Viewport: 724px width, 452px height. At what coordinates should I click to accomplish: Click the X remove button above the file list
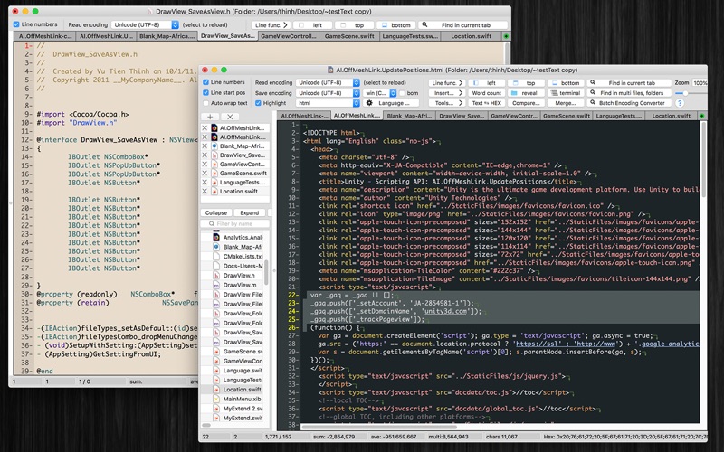coord(232,117)
